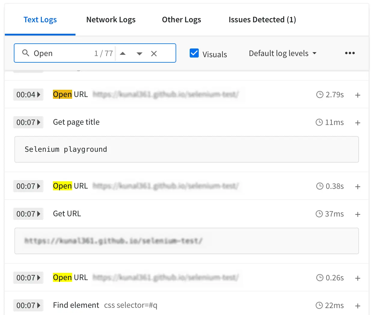Viewport: 377px width, 315px height.
Task: Switch to the Network Logs tab
Action: 111,20
